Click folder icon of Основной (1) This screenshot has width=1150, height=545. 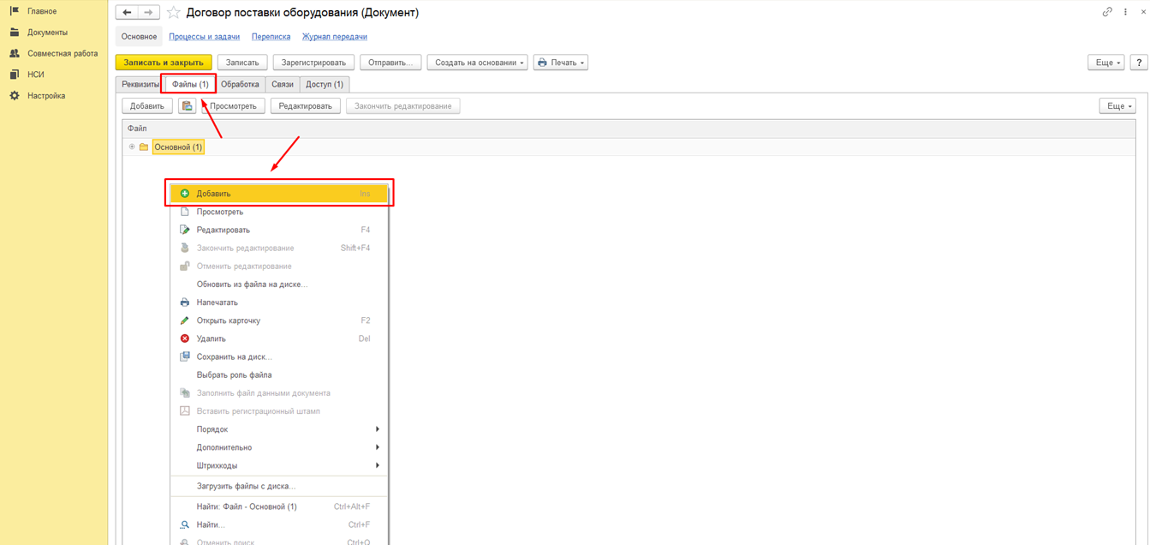(x=144, y=147)
